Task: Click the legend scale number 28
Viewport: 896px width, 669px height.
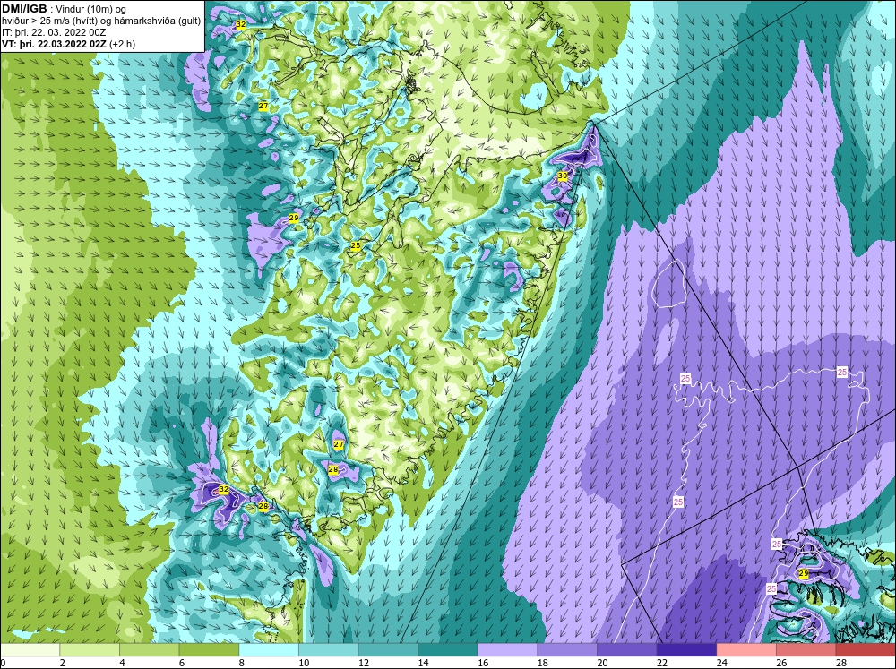Action: (840, 663)
